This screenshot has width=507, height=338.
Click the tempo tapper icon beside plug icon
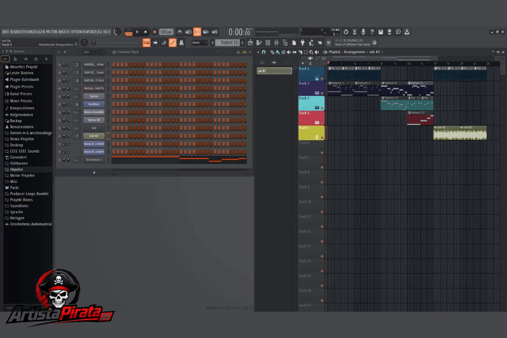click(x=311, y=43)
